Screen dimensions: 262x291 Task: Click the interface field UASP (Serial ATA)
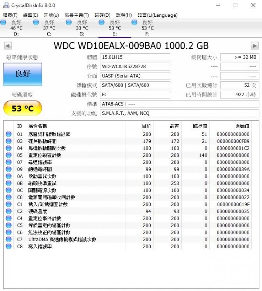pyautogui.click(x=135, y=76)
